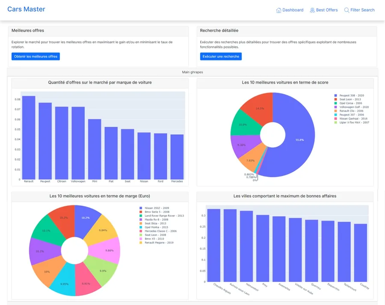The width and height of the screenshot is (385, 305).
Task: Click Land Rover Range Rover - 2013 swatch
Action: point(141,216)
